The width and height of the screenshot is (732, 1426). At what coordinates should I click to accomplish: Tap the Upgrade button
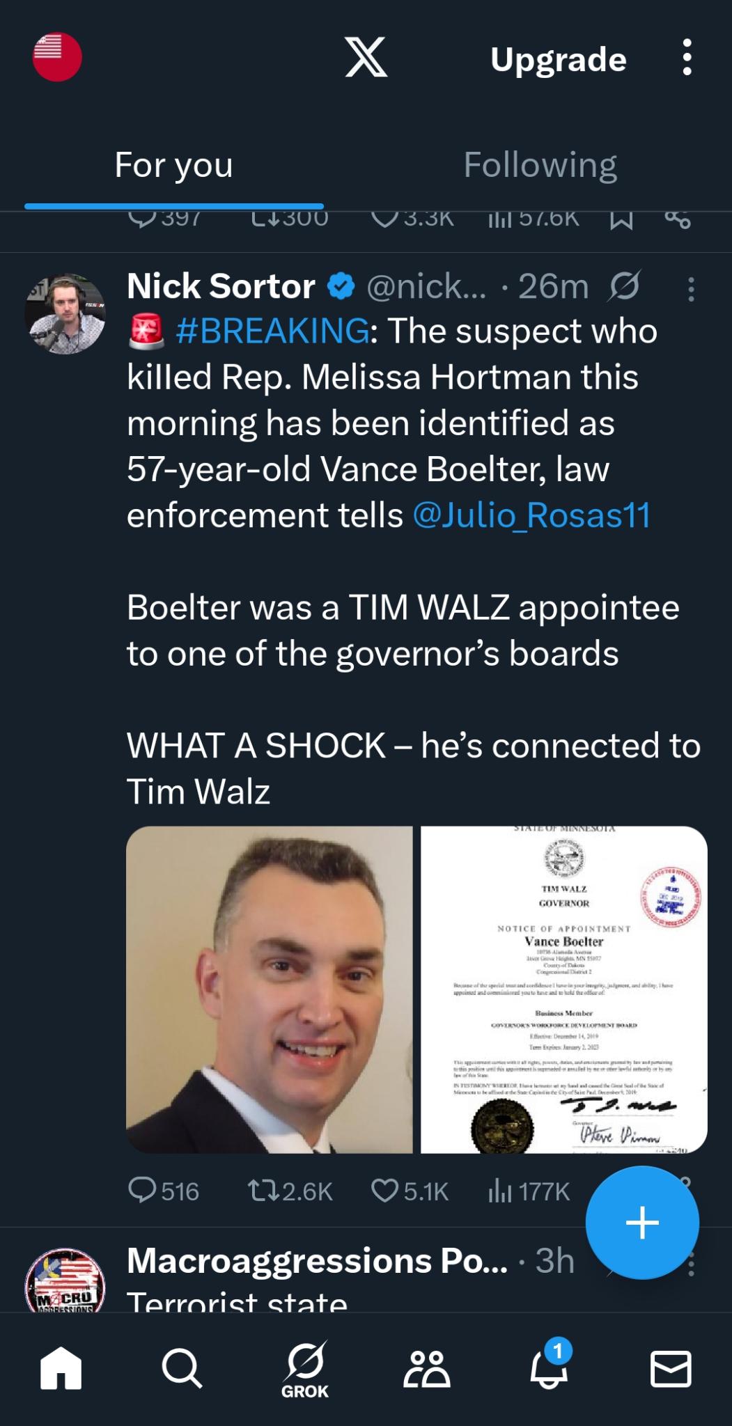click(x=558, y=59)
